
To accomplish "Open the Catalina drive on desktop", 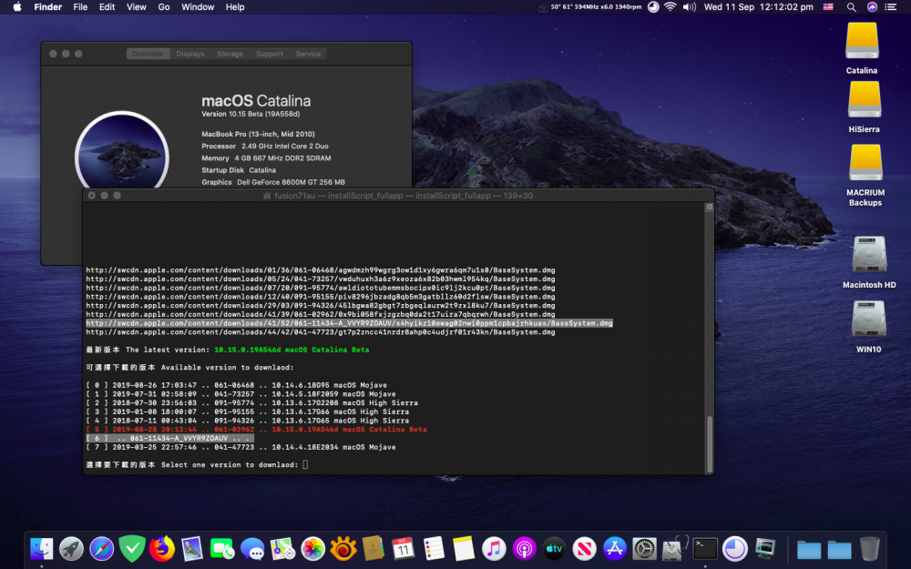I will [x=862, y=42].
